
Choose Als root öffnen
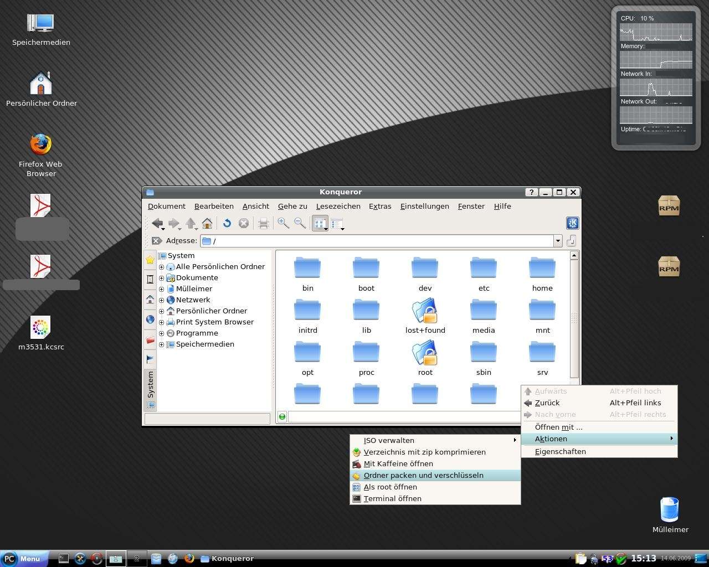pos(435,487)
